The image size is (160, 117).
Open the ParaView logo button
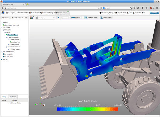point(32,18)
